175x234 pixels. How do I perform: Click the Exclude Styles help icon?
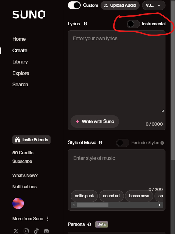[162, 143]
